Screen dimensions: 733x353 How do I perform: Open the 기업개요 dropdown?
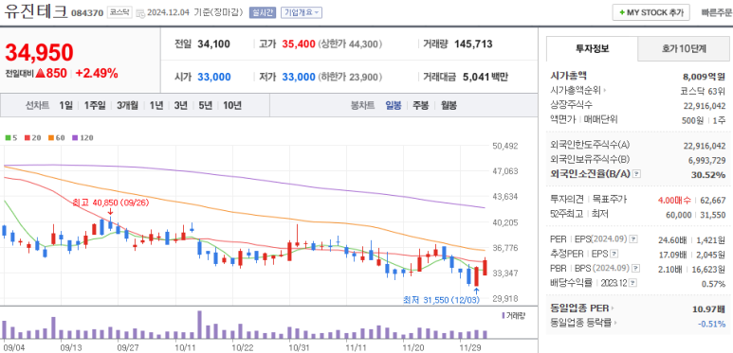pos(301,12)
